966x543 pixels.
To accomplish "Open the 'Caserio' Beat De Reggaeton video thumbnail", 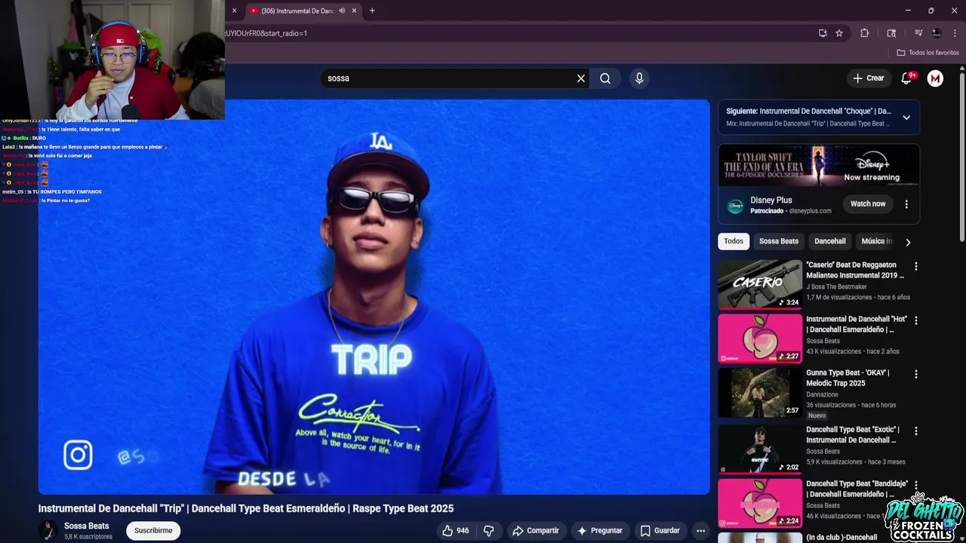I will click(760, 284).
